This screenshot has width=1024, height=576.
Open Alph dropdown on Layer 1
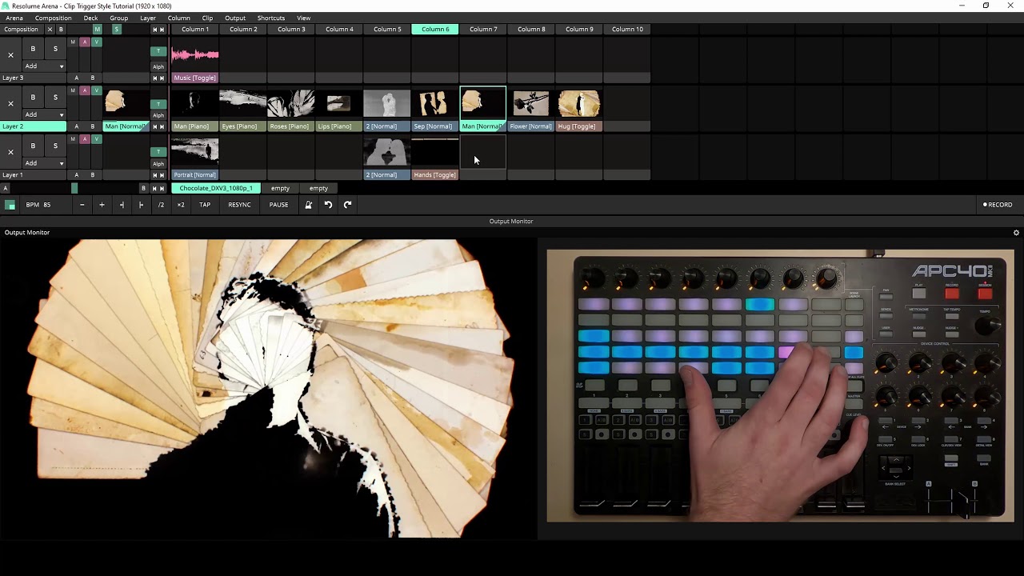(x=158, y=164)
